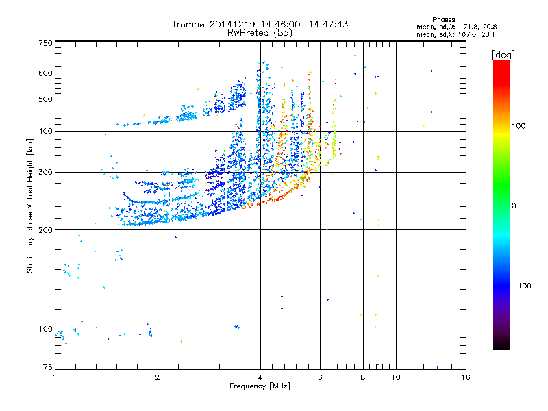This screenshot has height=411, width=548.
Task: Click the x-axis '16' tick label
Action: 466,377
